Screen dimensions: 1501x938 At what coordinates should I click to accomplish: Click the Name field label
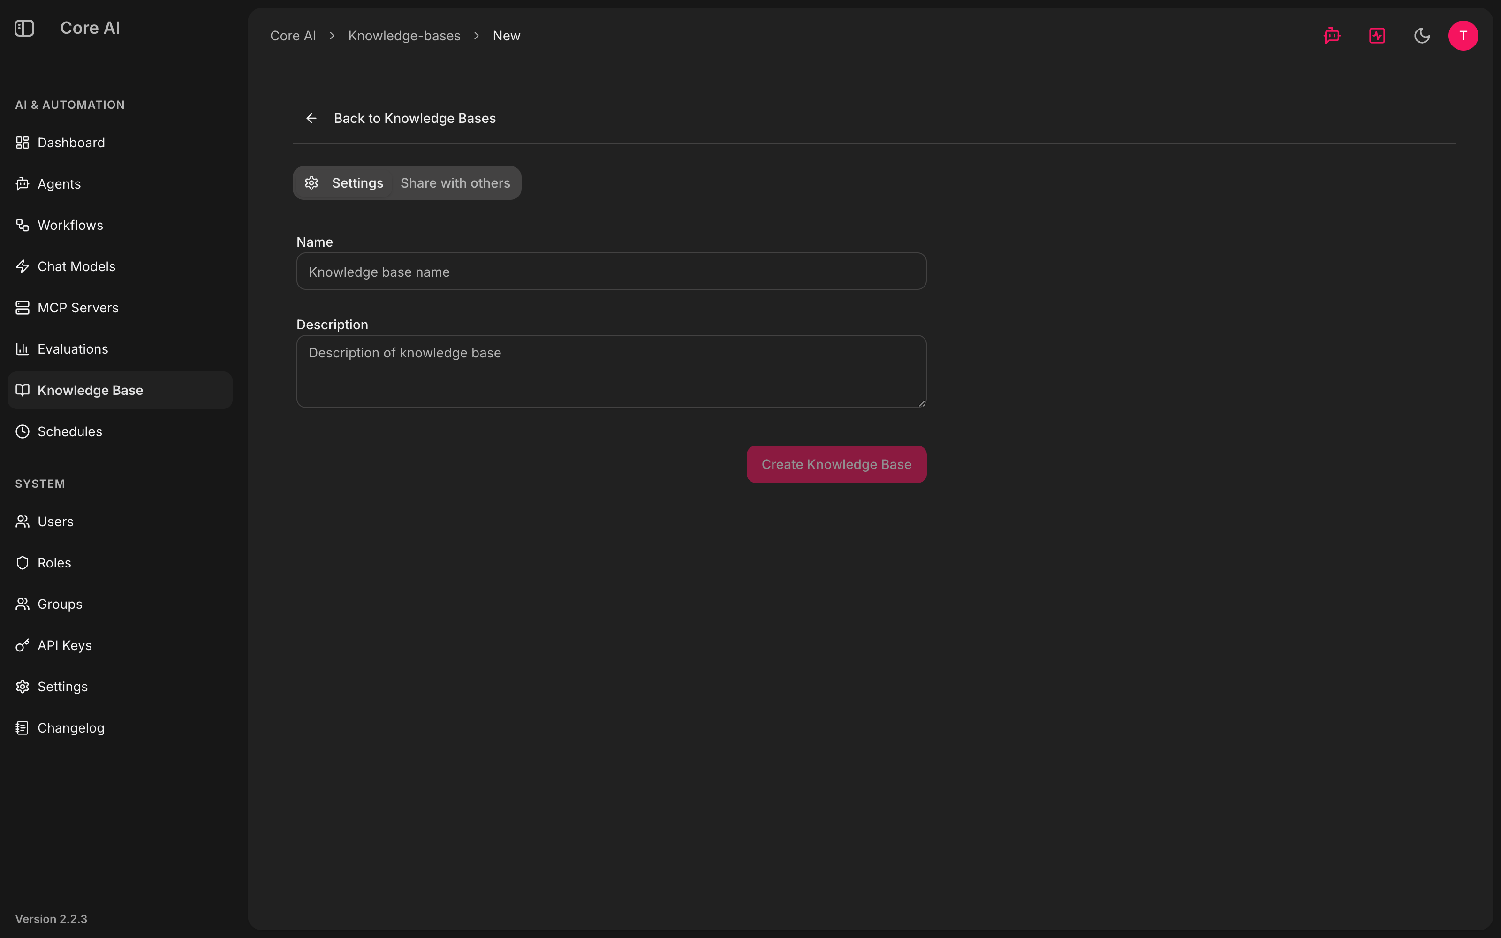pyautogui.click(x=314, y=242)
